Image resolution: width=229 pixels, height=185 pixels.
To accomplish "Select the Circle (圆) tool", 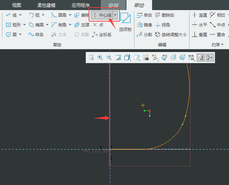I will (x=11, y=34).
